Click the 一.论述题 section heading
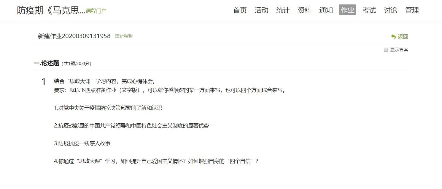442x189 pixels. pos(47,63)
